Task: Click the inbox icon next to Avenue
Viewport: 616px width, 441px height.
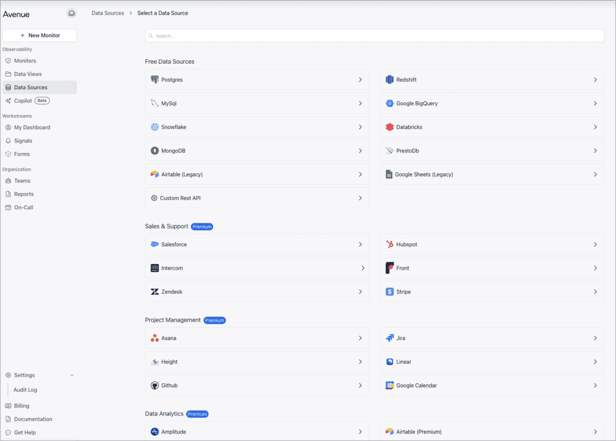Action: (x=72, y=13)
